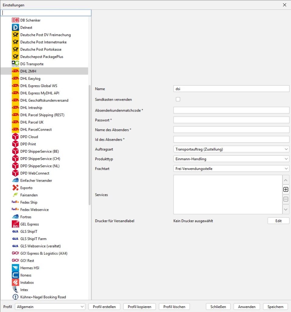The image size is (291, 312).
Task: Click the Hermes HSI icon
Action: click(15, 268)
